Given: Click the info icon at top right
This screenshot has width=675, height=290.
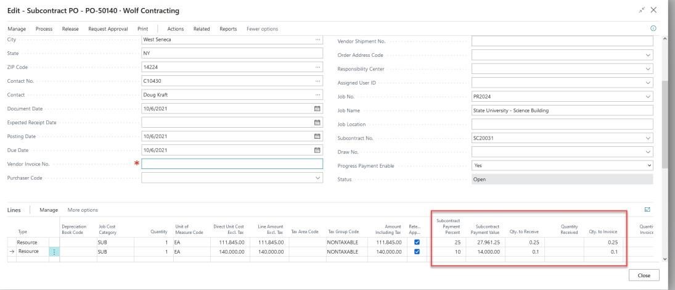Looking at the screenshot, I should click(x=653, y=29).
